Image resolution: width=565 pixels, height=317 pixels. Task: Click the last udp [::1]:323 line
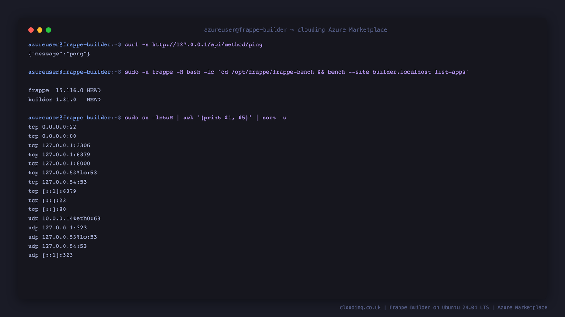click(x=50, y=255)
